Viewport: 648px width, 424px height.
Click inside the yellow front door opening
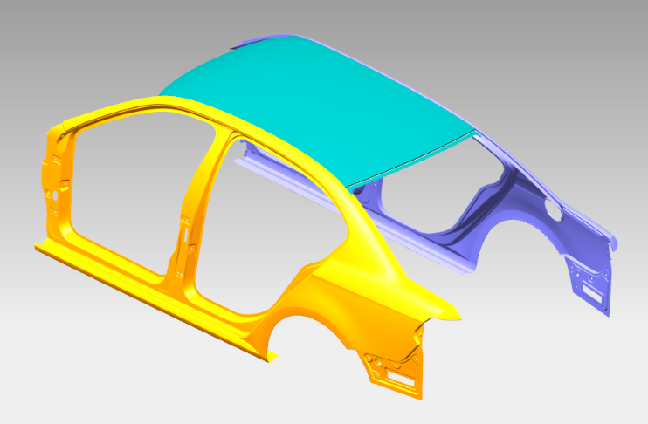(x=122, y=192)
